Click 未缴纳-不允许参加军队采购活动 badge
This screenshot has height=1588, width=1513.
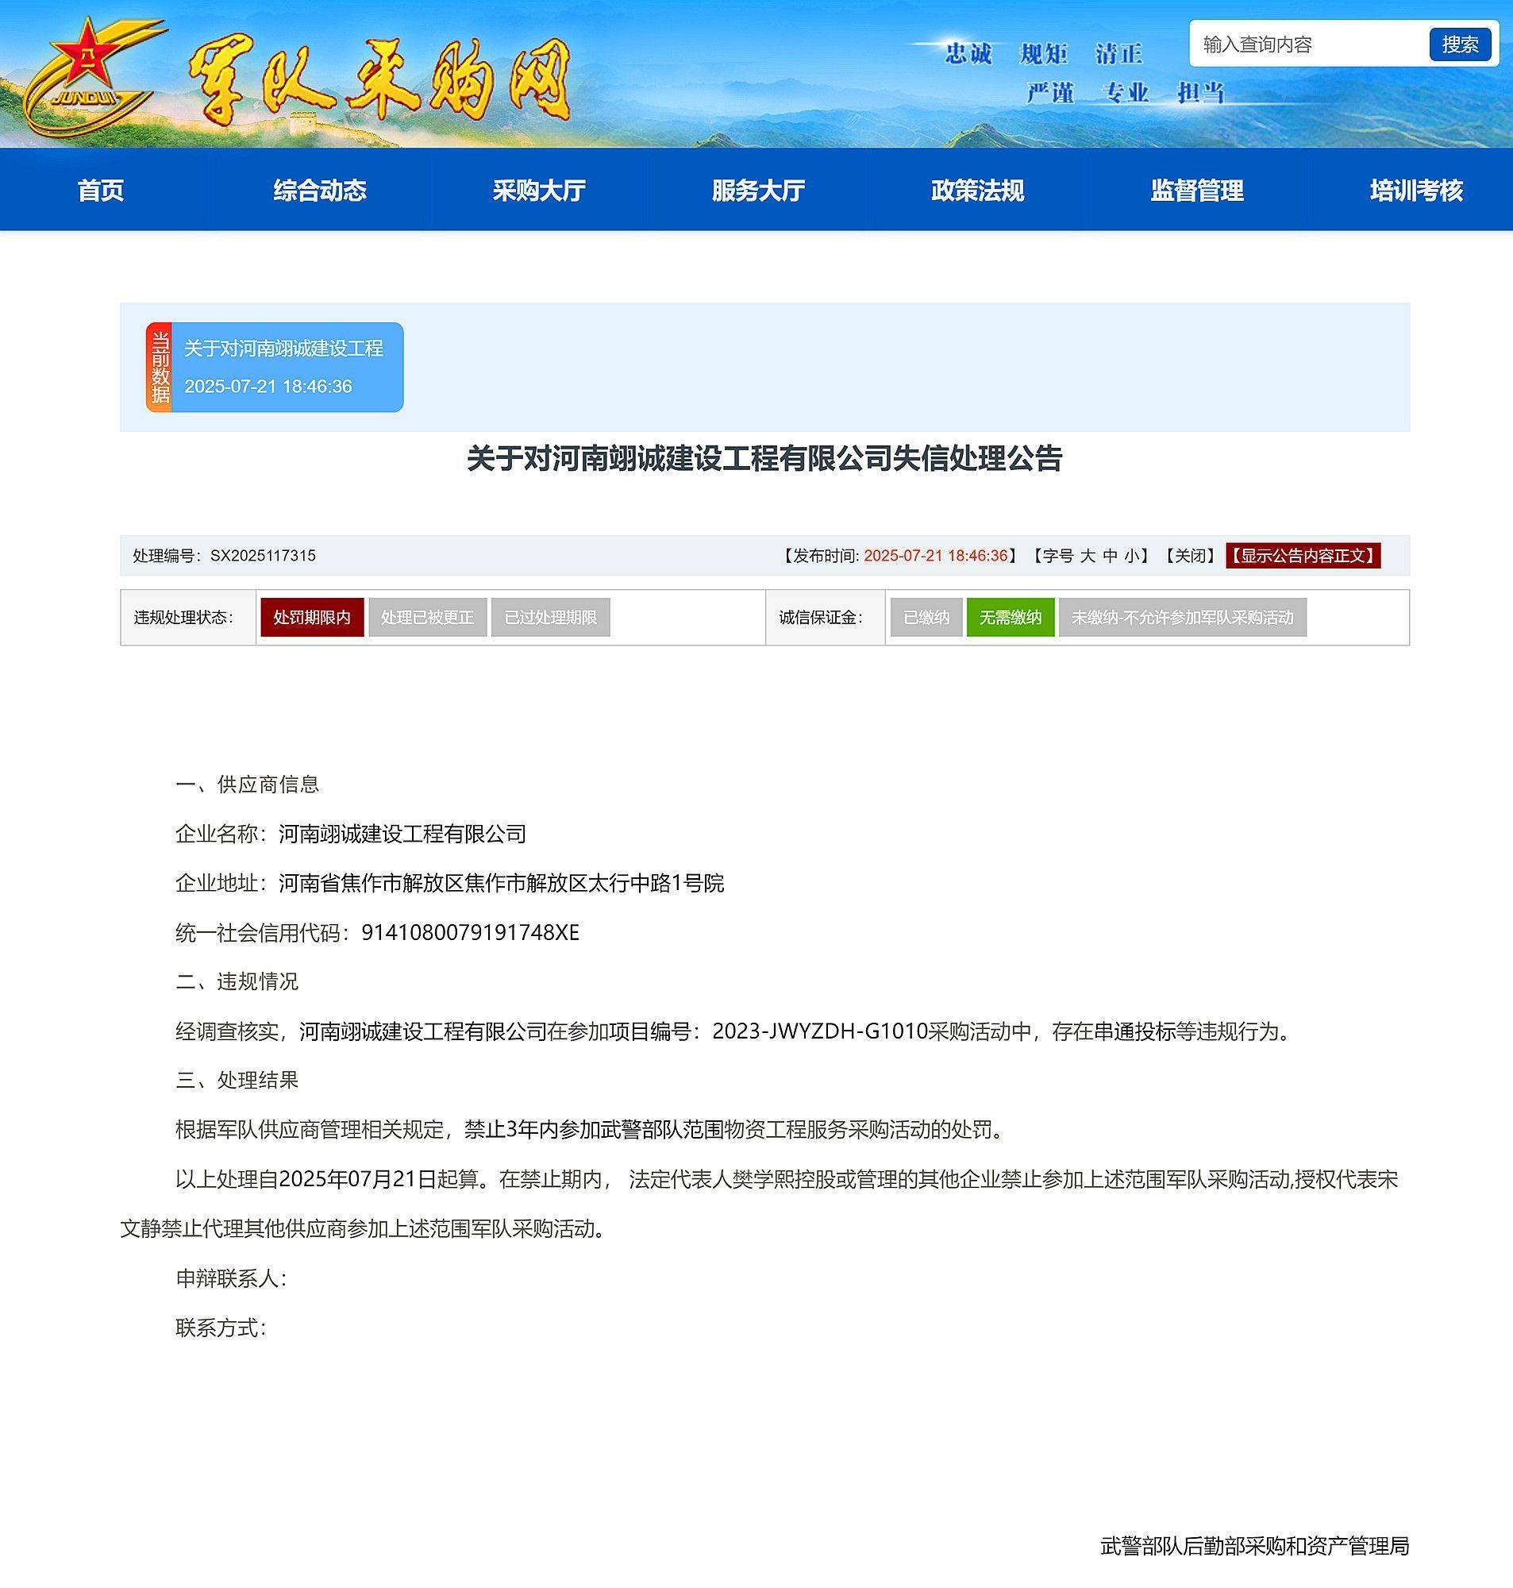pos(1182,617)
